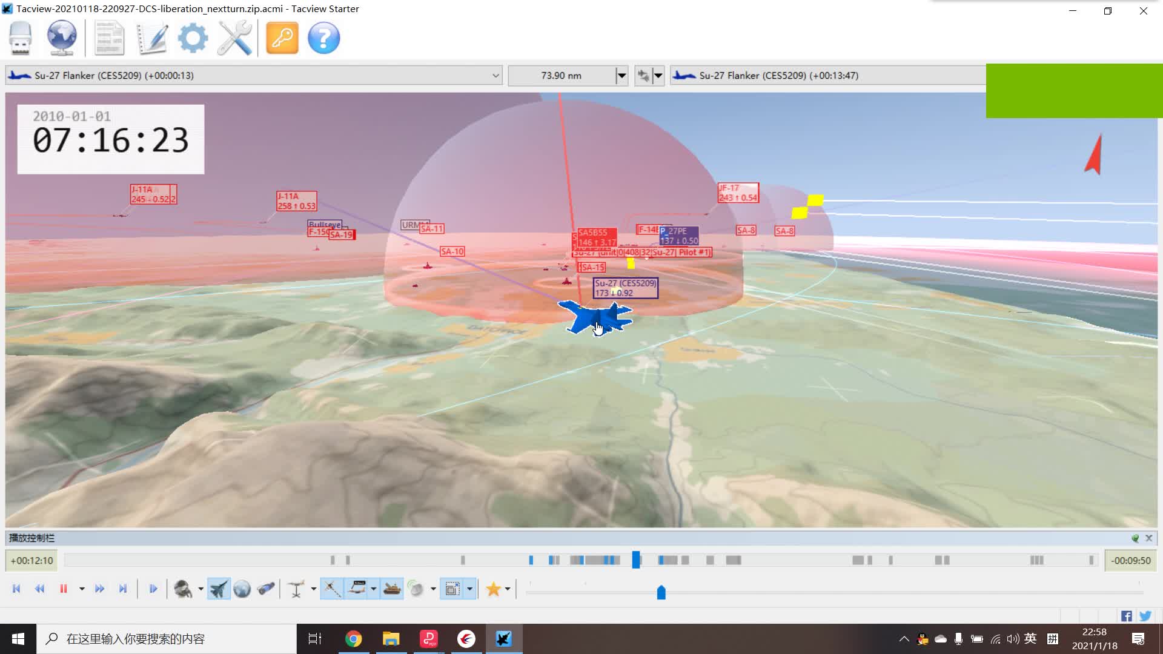Select the SA-11 label in 3D view
Viewport: 1163px width, 654px height.
(x=432, y=229)
